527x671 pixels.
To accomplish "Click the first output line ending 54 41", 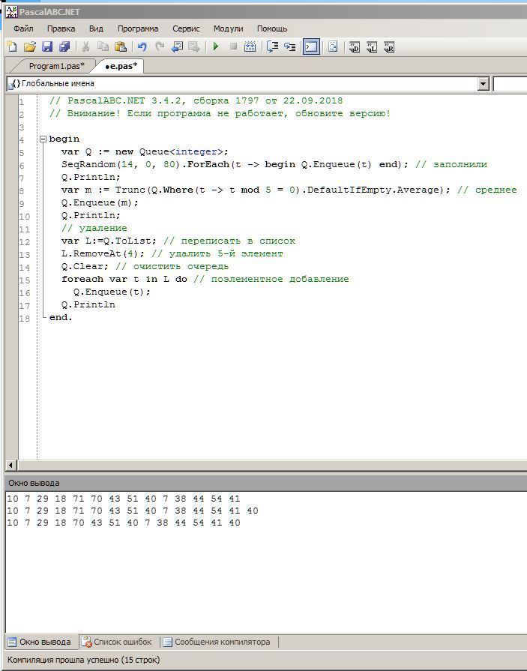I will tap(124, 499).
